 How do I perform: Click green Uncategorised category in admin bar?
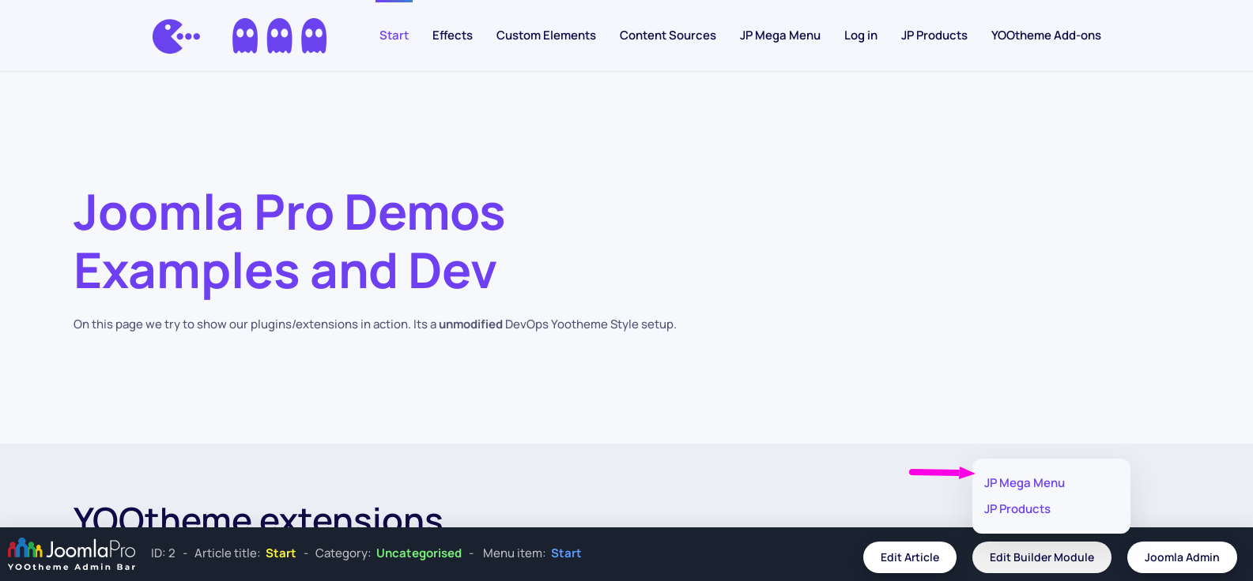click(x=419, y=553)
